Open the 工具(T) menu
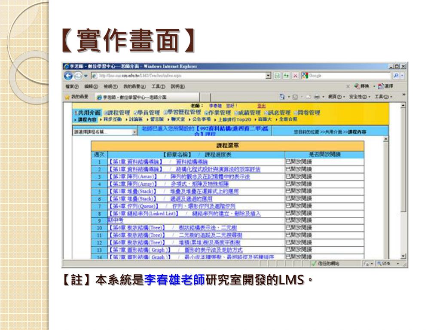The width and height of the screenshot is (440, 330). (158, 86)
